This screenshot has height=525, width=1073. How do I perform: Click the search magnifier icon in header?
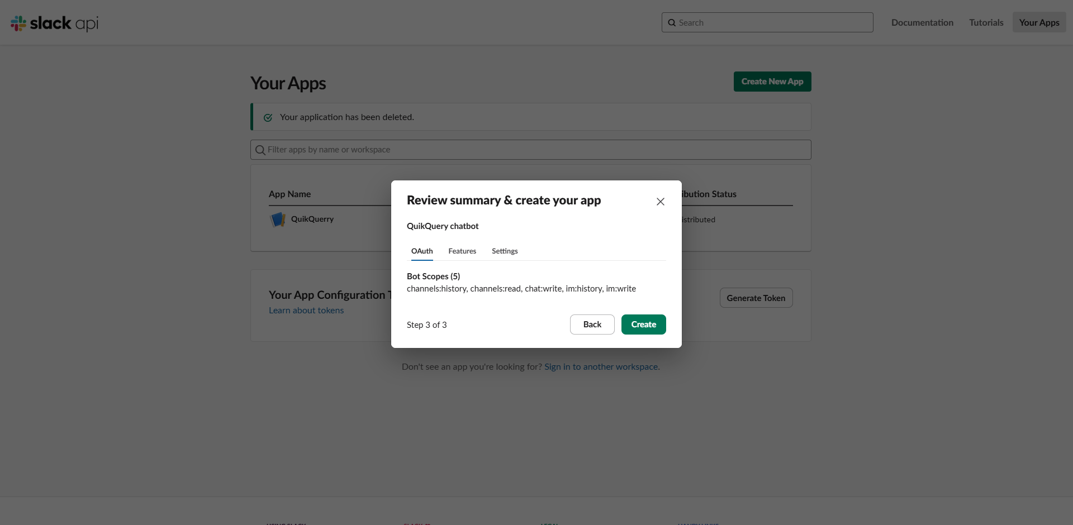672,23
